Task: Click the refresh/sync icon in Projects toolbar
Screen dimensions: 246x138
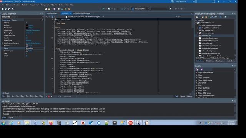Action: tap(209, 17)
